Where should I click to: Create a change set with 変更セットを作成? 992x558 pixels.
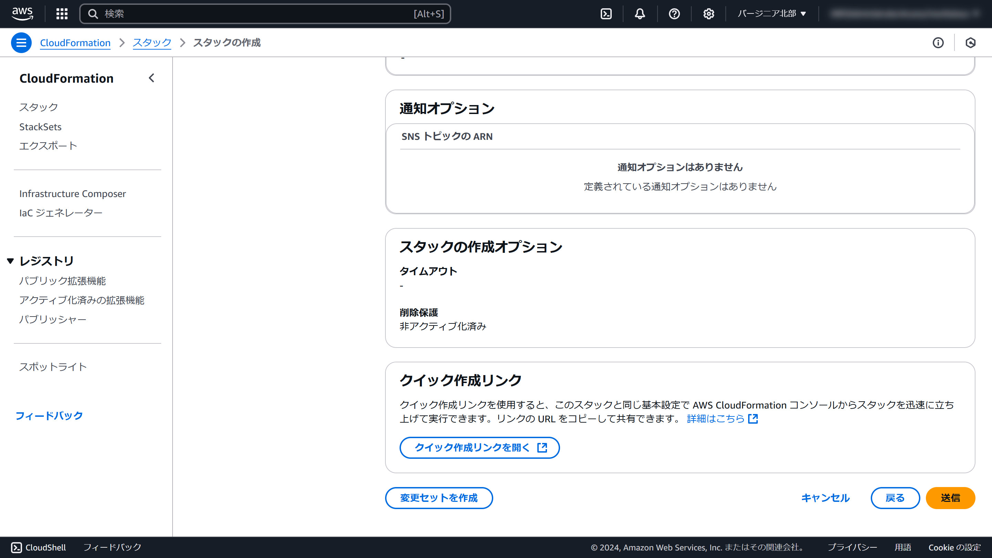[x=438, y=498]
